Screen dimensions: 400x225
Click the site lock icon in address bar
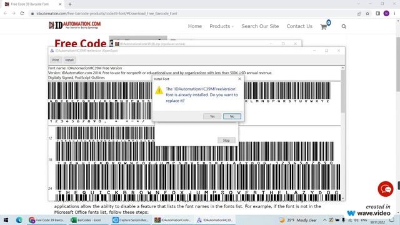point(32,14)
